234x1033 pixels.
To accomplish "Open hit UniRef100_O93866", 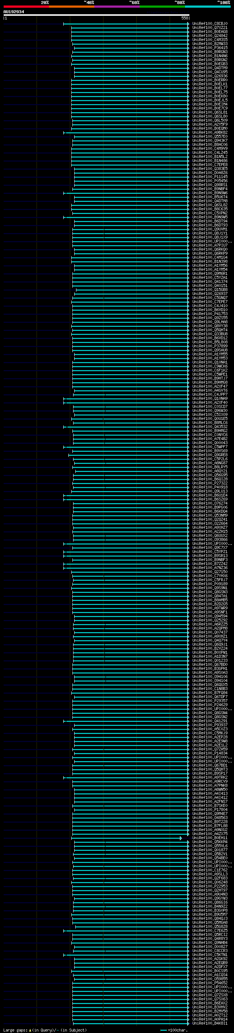I will point(210,540).
